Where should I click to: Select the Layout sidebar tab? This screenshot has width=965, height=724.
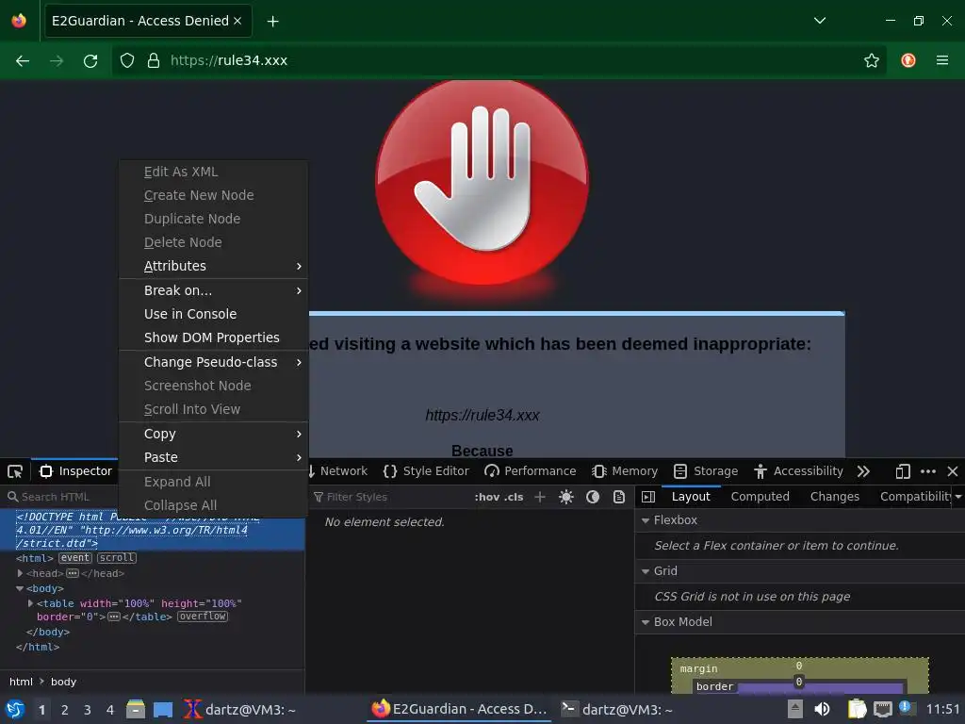[x=691, y=497]
